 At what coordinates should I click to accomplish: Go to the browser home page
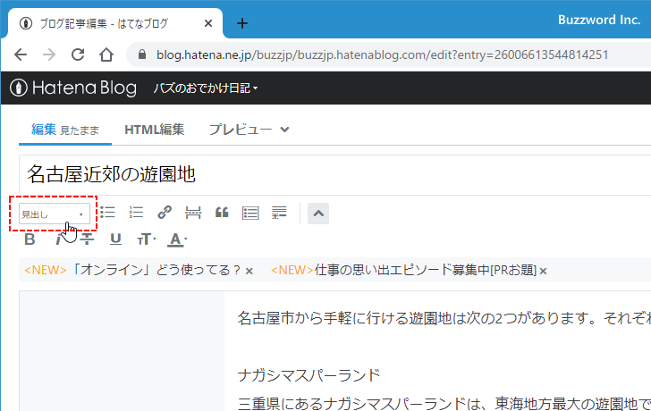pos(106,55)
